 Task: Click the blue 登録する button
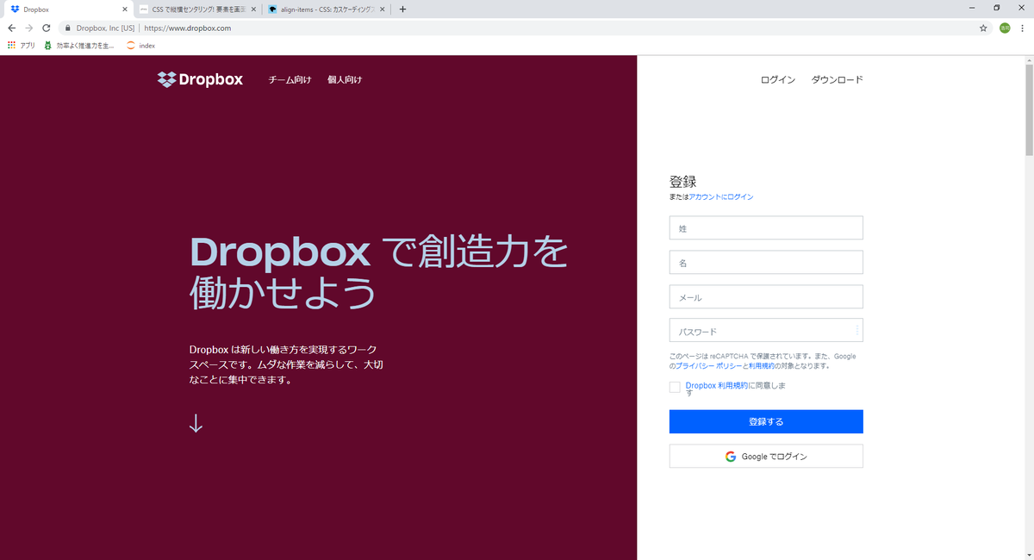click(x=766, y=421)
